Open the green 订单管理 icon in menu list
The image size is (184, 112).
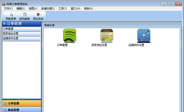pos(70,36)
